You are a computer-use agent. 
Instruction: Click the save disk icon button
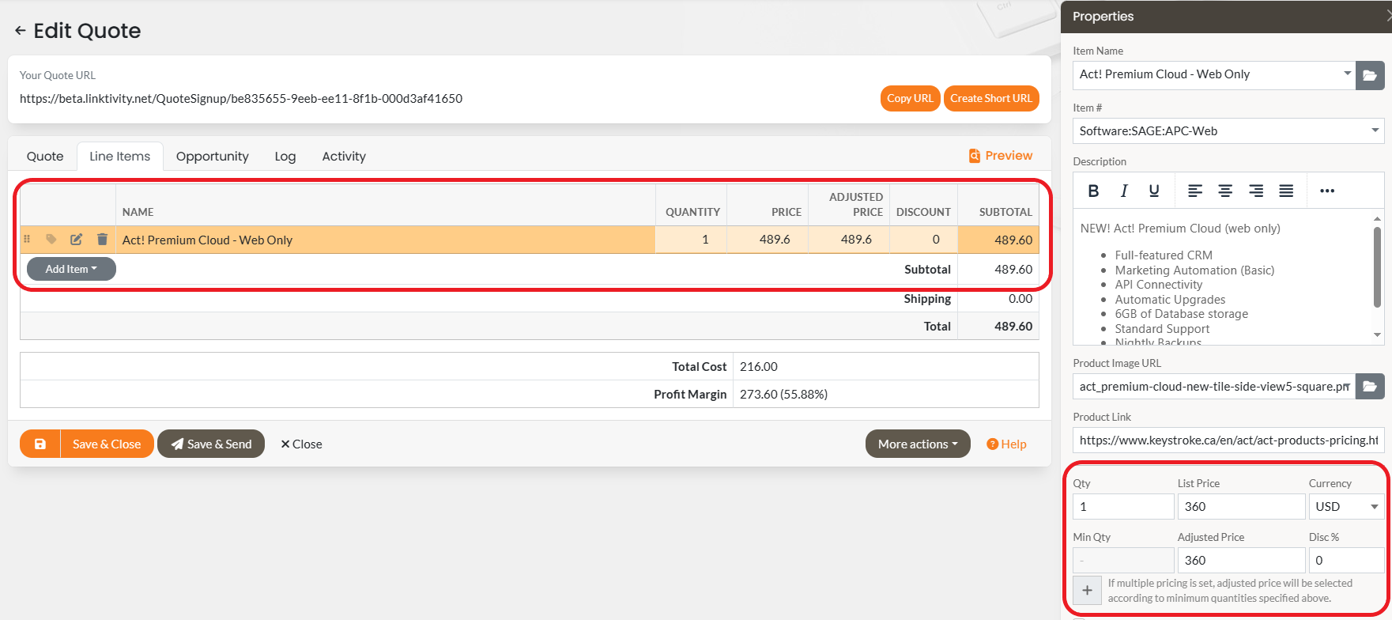coord(40,444)
